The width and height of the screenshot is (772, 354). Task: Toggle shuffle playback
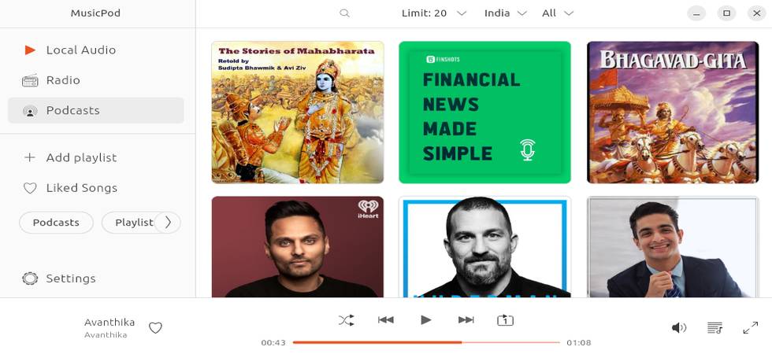(346, 321)
